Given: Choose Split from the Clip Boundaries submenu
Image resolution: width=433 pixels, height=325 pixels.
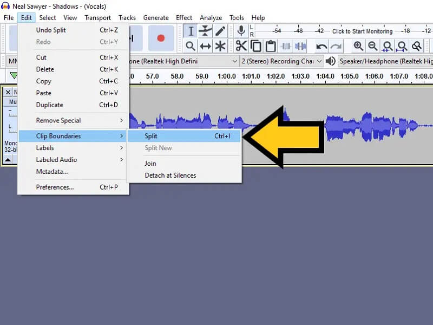Looking at the screenshot, I should [152, 136].
